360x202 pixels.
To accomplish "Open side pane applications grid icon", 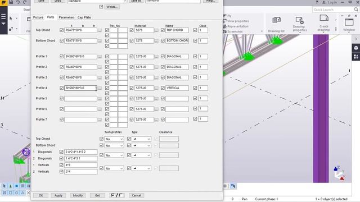I will point(356,56).
